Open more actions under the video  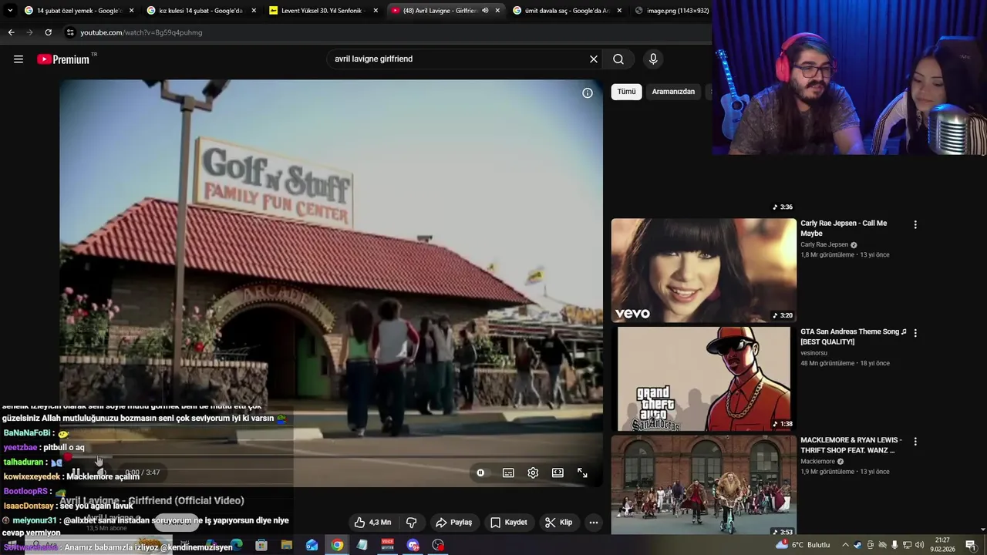pos(594,523)
